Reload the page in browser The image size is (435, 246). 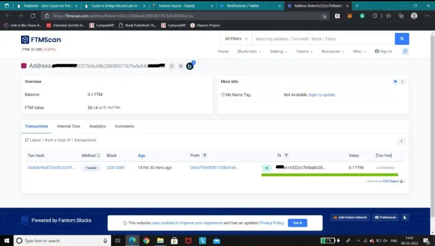coord(33,16)
